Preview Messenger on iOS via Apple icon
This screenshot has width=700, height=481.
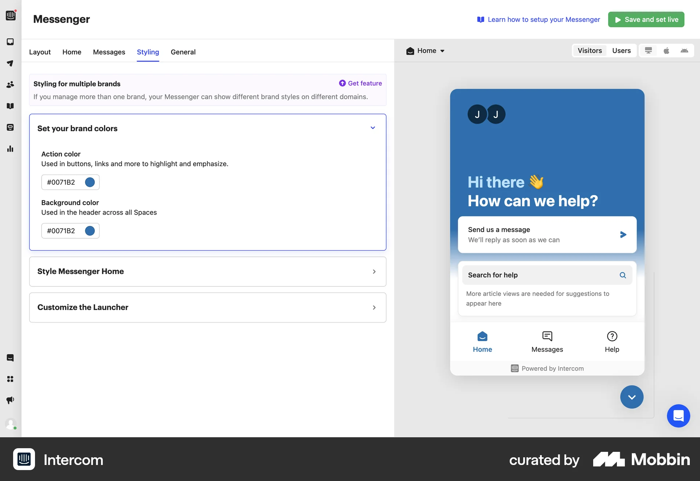pyautogui.click(x=666, y=51)
